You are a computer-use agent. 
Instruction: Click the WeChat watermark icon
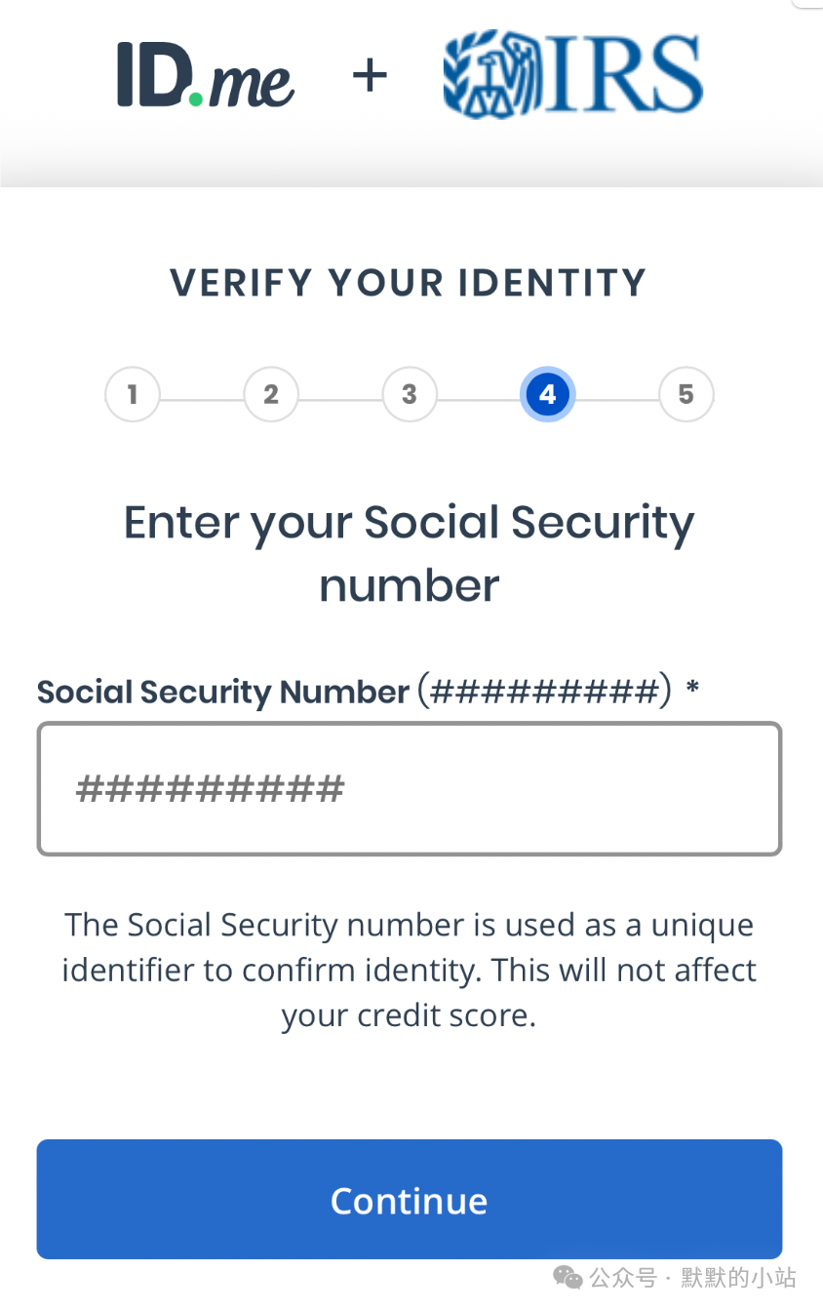[x=568, y=1277]
